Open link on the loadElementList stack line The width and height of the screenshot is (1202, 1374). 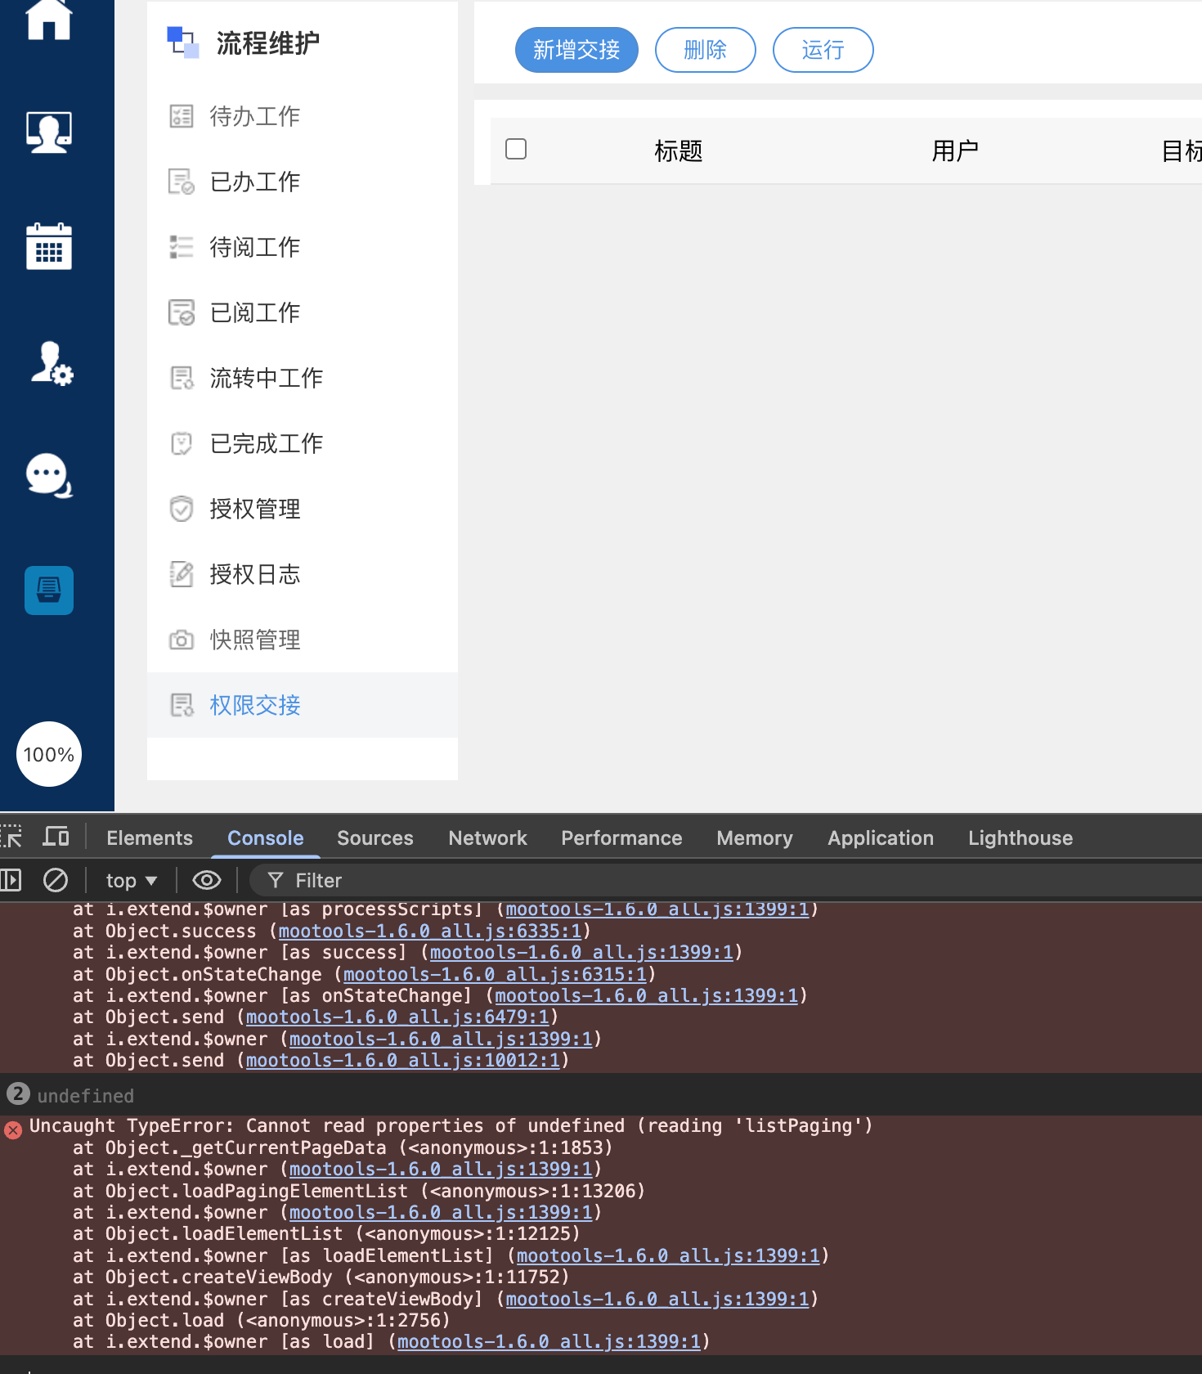click(x=668, y=1255)
